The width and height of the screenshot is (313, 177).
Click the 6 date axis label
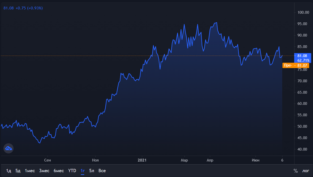click(x=282, y=160)
